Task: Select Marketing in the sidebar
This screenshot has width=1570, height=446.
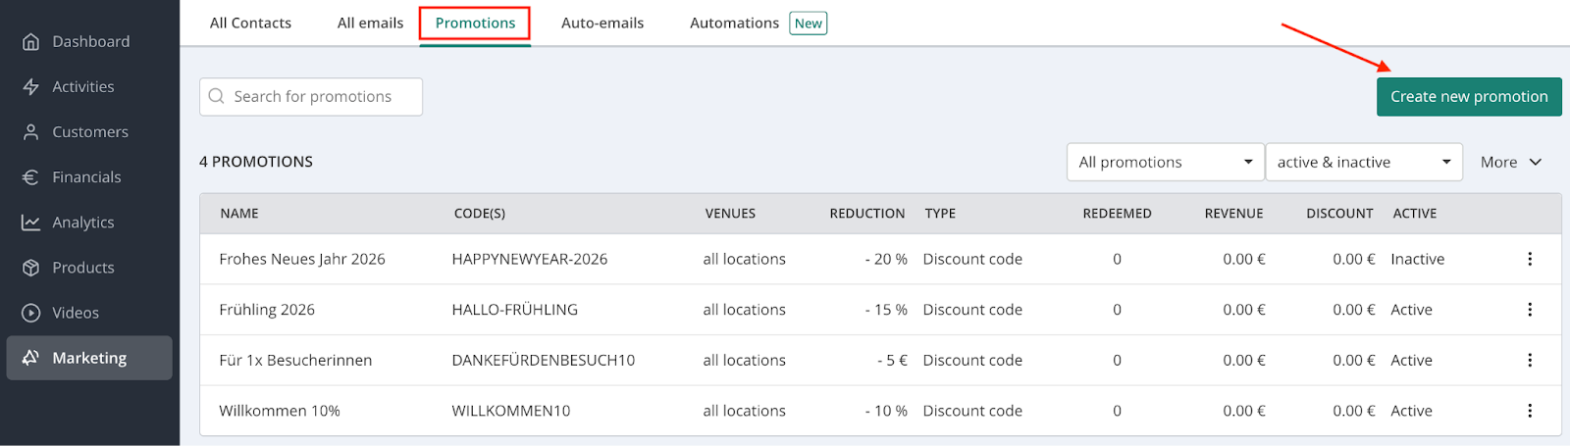Action: (x=89, y=358)
